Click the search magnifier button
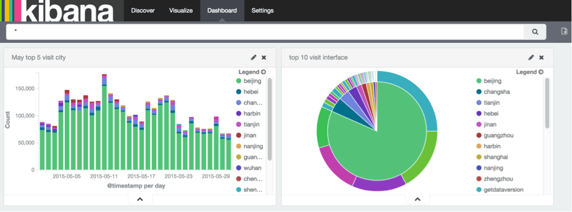The image size is (572, 212). pyautogui.click(x=535, y=31)
